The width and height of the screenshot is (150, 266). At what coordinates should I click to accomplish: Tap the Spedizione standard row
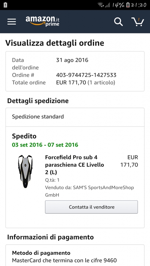[x=75, y=117]
